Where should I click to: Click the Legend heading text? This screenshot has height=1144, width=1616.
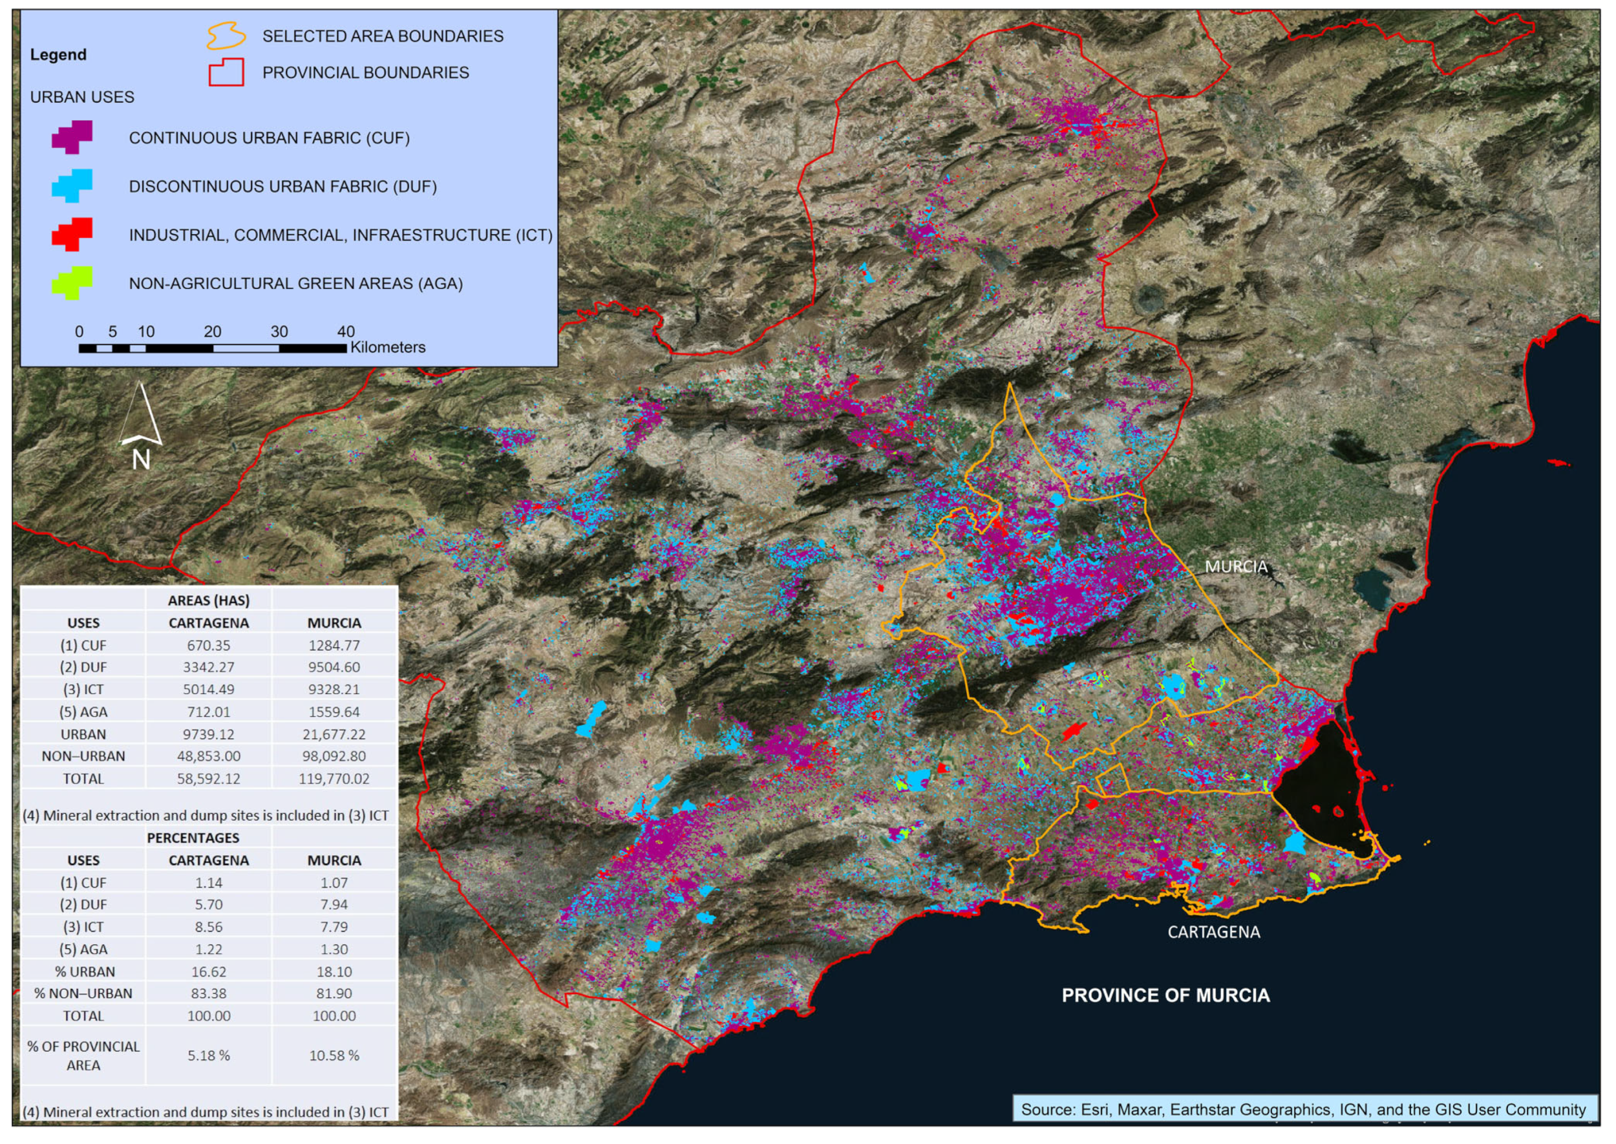[58, 55]
